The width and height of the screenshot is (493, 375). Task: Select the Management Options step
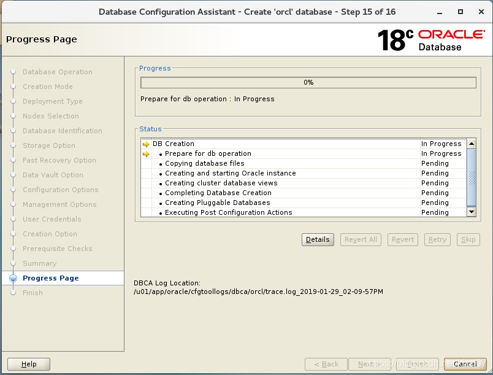point(59,204)
